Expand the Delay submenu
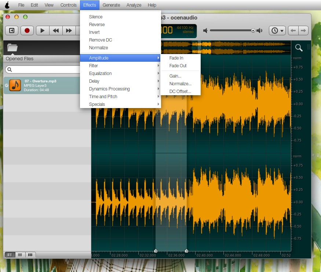This screenshot has height=272, width=321. coord(120,81)
